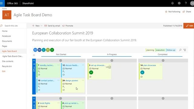Collapse the Office swimlane chevron

pos(34,61)
